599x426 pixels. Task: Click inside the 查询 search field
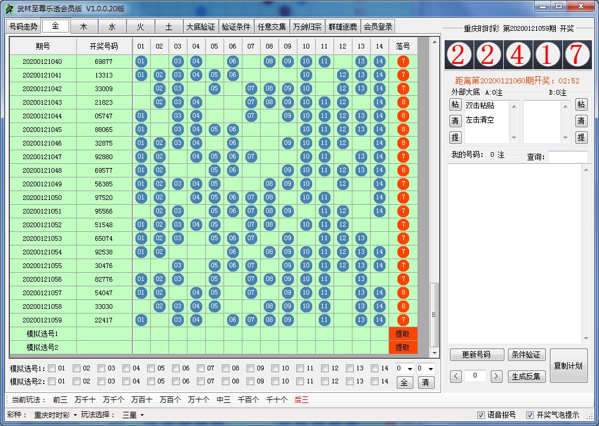tap(568, 156)
